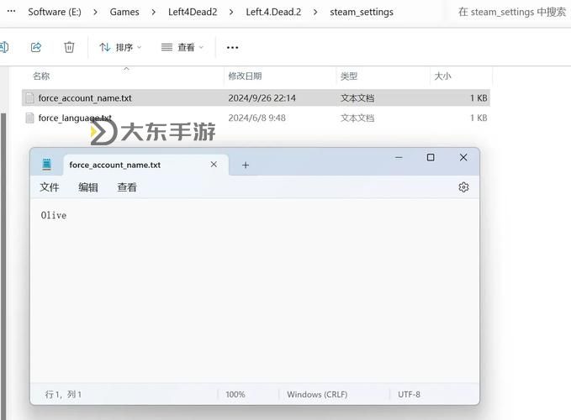Sort by 类型 column header

point(349,76)
